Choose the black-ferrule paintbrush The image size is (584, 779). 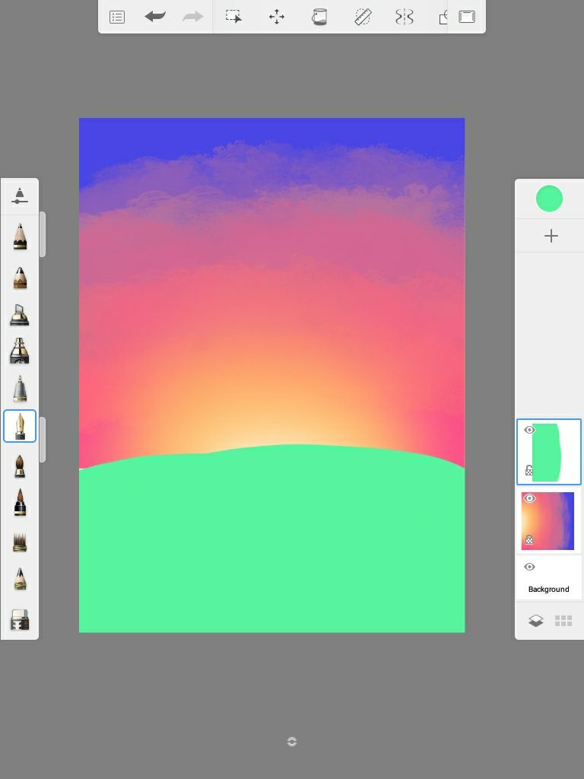(x=20, y=502)
